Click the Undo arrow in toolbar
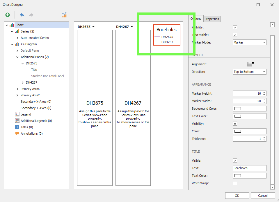 (22, 15)
